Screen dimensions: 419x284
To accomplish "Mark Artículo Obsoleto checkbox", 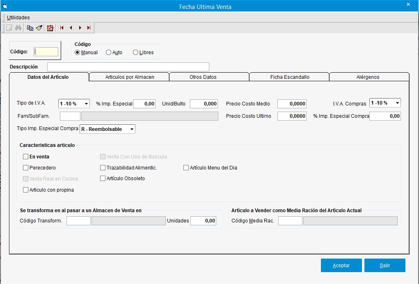I will point(103,179).
